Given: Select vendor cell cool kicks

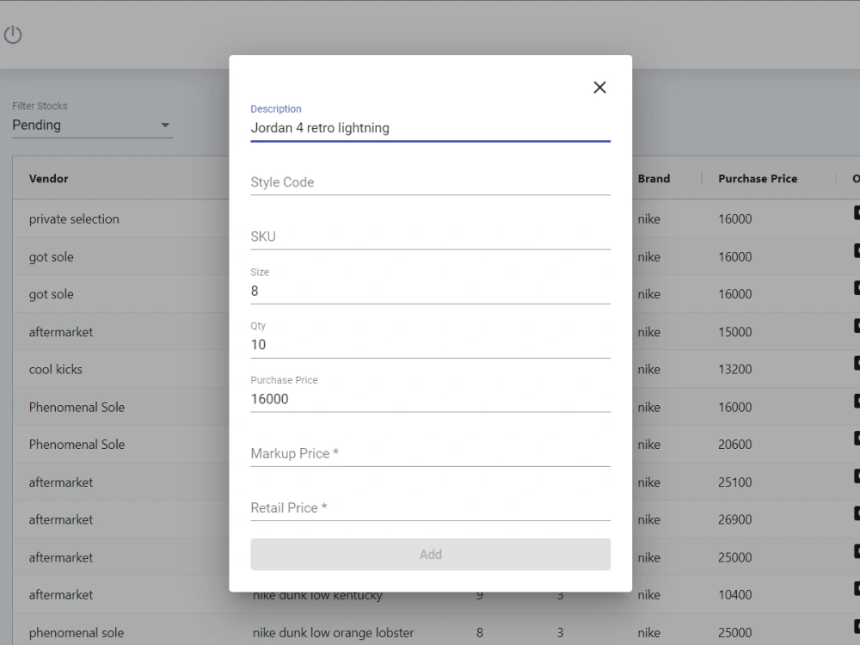Looking at the screenshot, I should click(55, 369).
